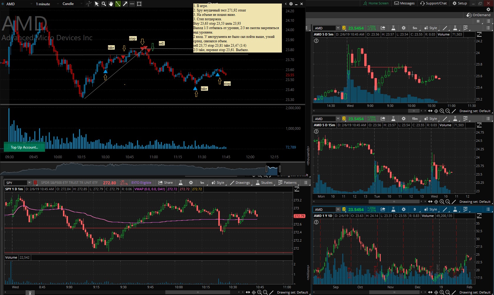Share the AMD 15m chart
494x295 pixels.
click(383, 119)
